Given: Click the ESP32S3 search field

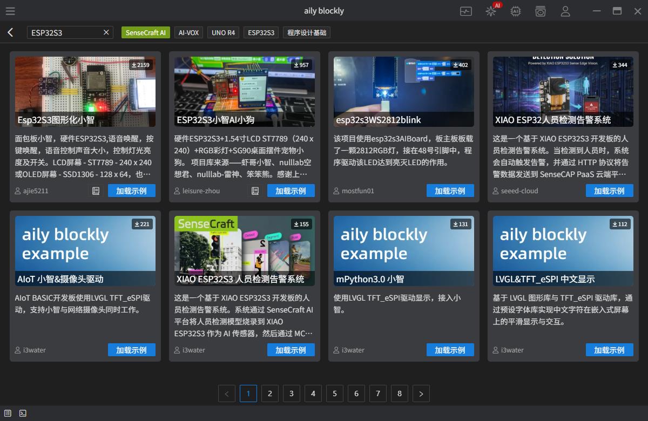Looking at the screenshot, I should click(70, 32).
